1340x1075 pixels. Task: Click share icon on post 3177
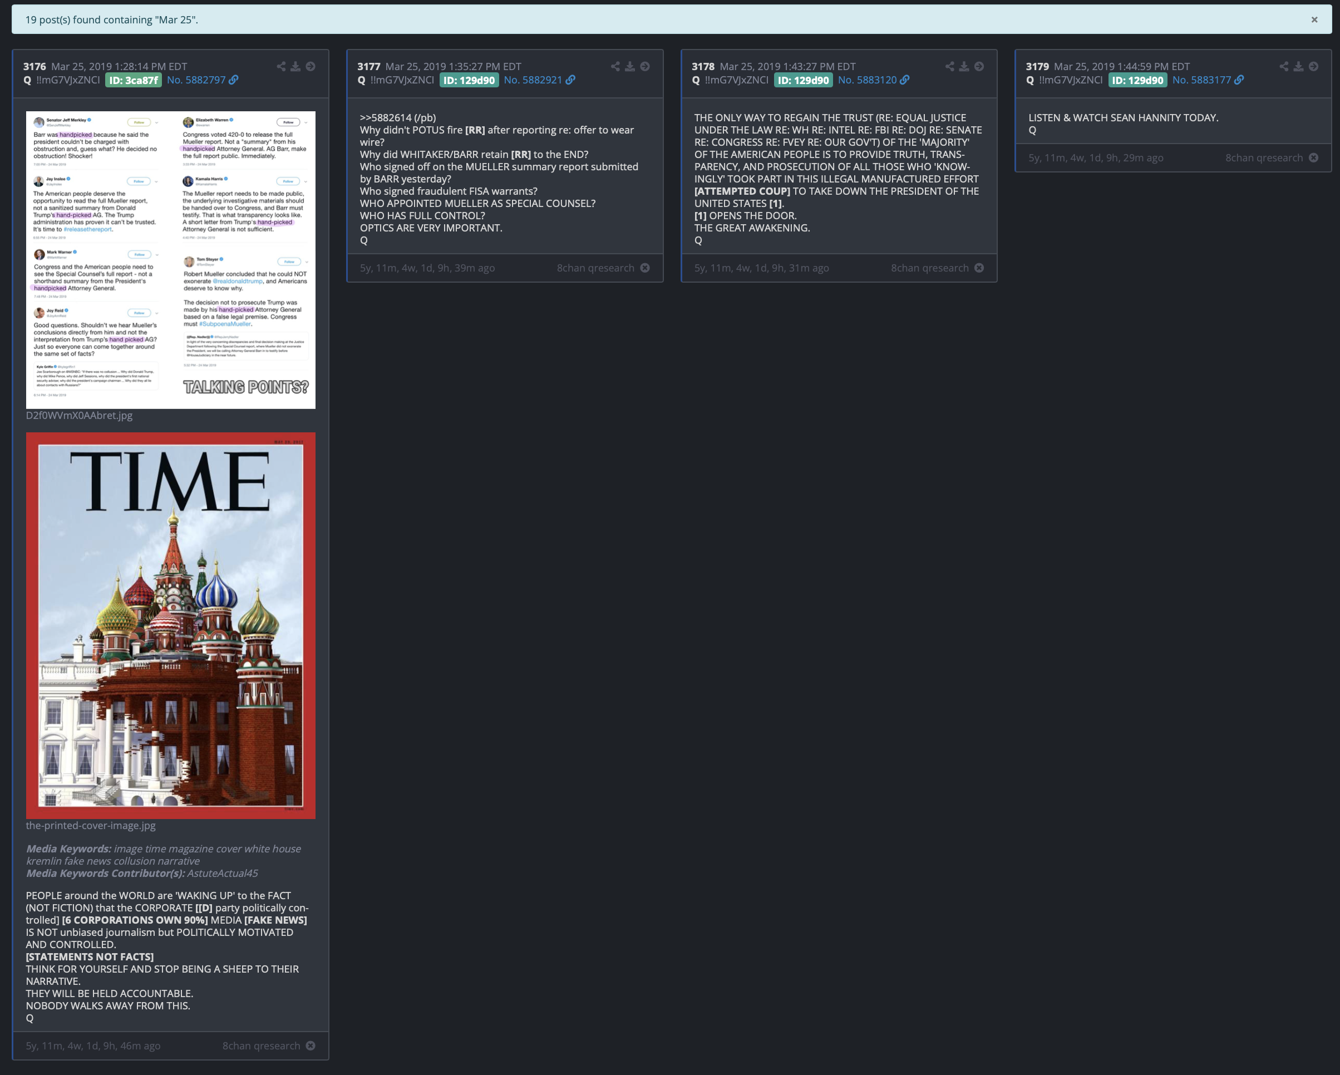tap(615, 66)
